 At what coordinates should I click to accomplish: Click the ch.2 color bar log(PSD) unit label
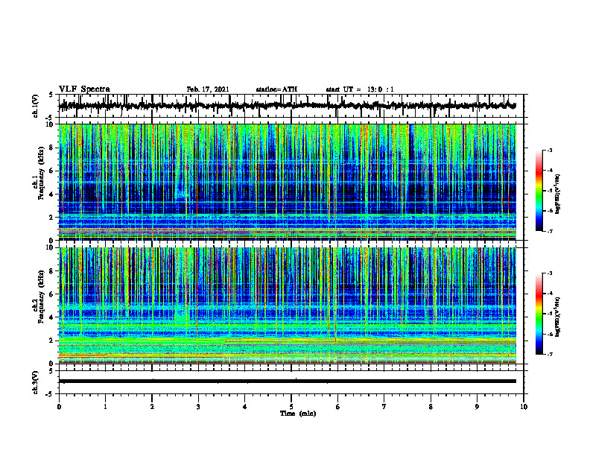[558, 317]
